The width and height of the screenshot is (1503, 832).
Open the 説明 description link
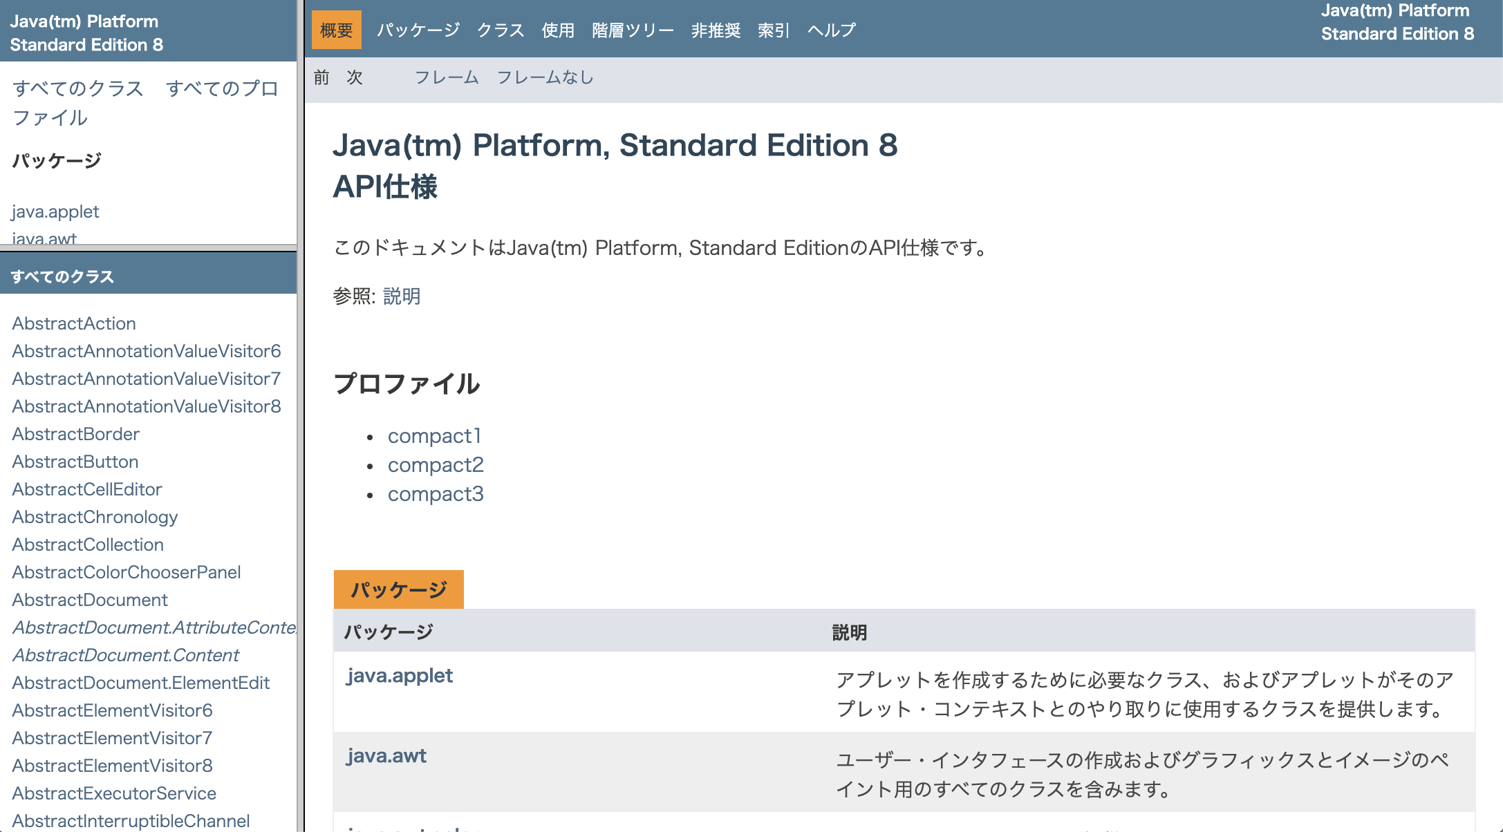click(x=402, y=296)
